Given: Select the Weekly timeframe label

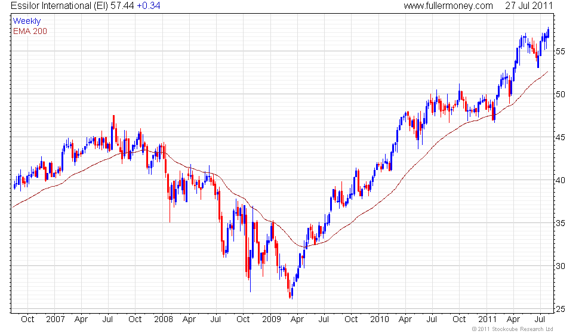Looking at the screenshot, I should (26, 21).
